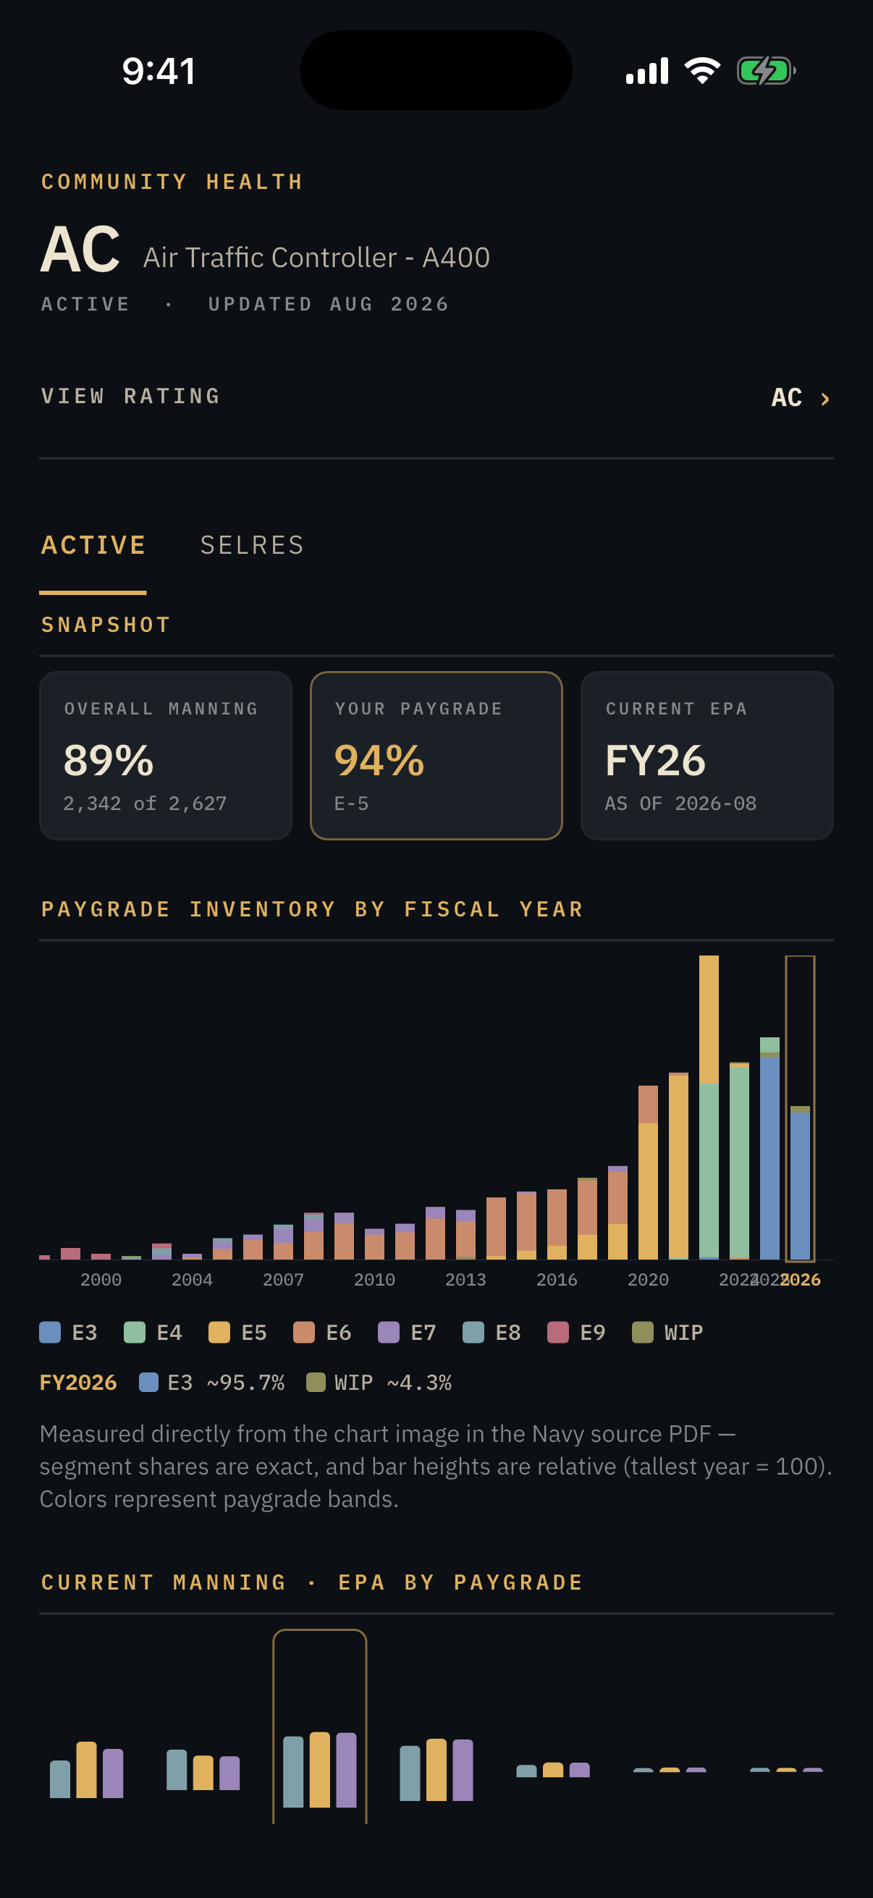Open the Current EPA FY26 card

707,755
